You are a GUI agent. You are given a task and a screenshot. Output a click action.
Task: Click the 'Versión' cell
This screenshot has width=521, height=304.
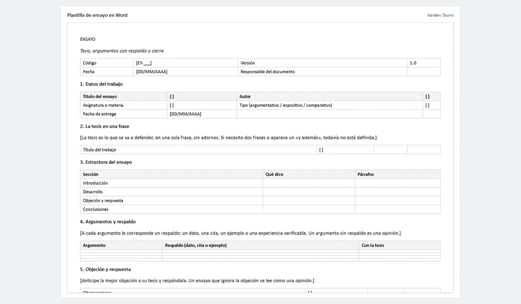[x=322, y=63]
